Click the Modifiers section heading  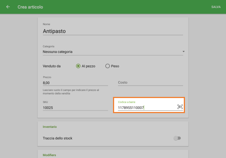(x=49, y=155)
